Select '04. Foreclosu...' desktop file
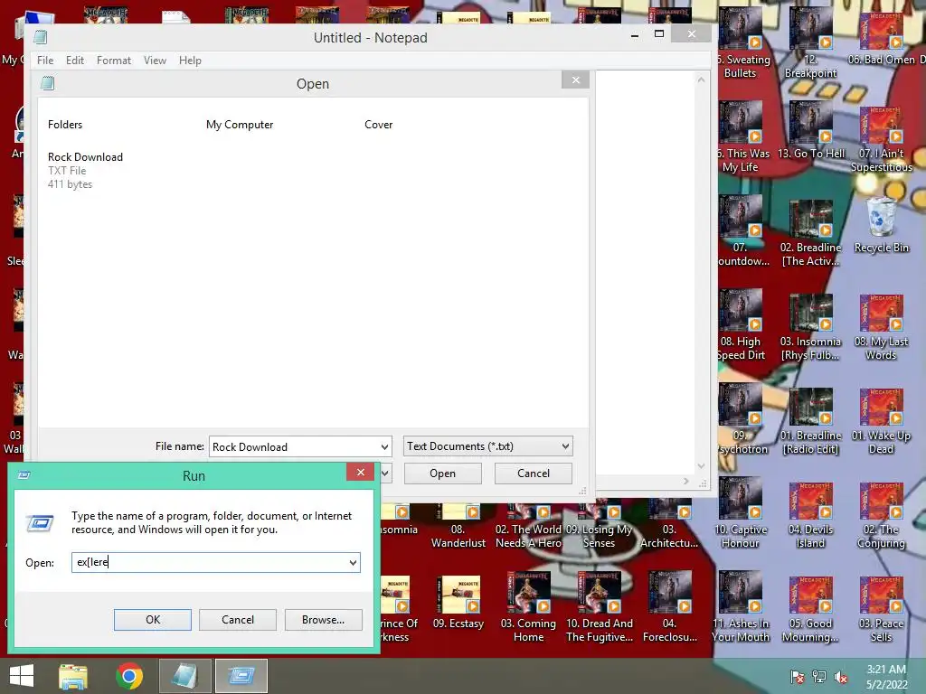Viewport: 926px width, 694px height. [670, 608]
